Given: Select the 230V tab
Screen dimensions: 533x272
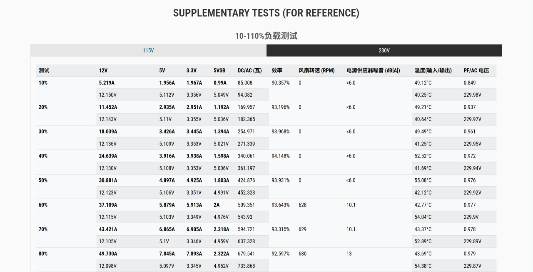Looking at the screenshot, I should point(384,50).
